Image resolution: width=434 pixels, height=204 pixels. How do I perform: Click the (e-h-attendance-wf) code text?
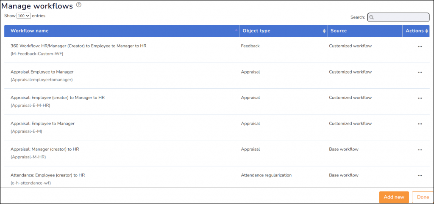31,183
